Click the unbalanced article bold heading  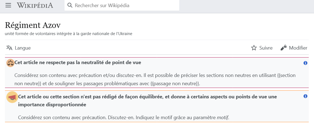point(147,97)
